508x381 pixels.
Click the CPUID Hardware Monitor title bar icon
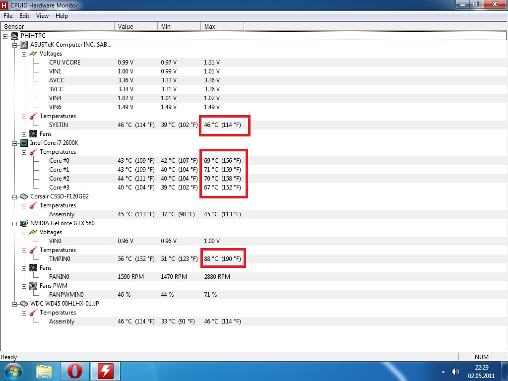tap(4, 5)
